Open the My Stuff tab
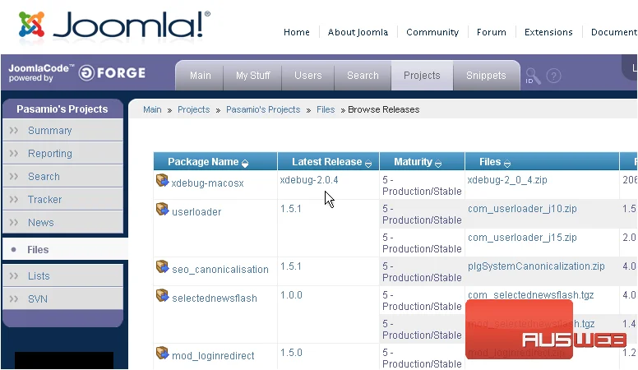The height and width of the screenshot is (370, 638). coord(252,76)
